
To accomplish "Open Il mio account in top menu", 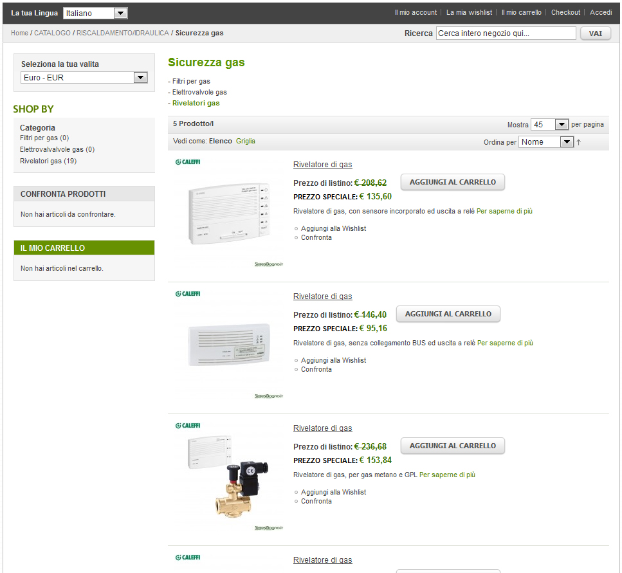I will [x=416, y=12].
